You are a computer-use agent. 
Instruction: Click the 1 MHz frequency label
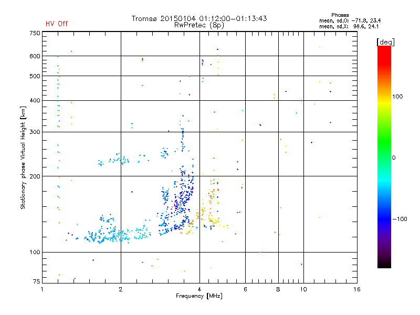(x=42, y=289)
